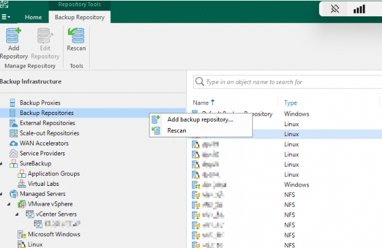Open Virtual Labs under SureBackup
The height and width of the screenshot is (248, 382).
click(x=44, y=183)
